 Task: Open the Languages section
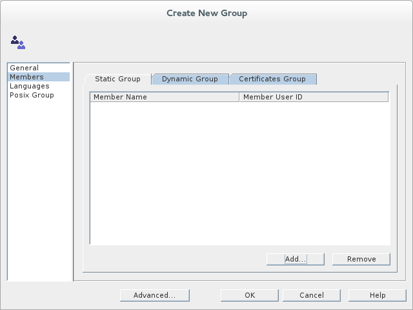(29, 86)
